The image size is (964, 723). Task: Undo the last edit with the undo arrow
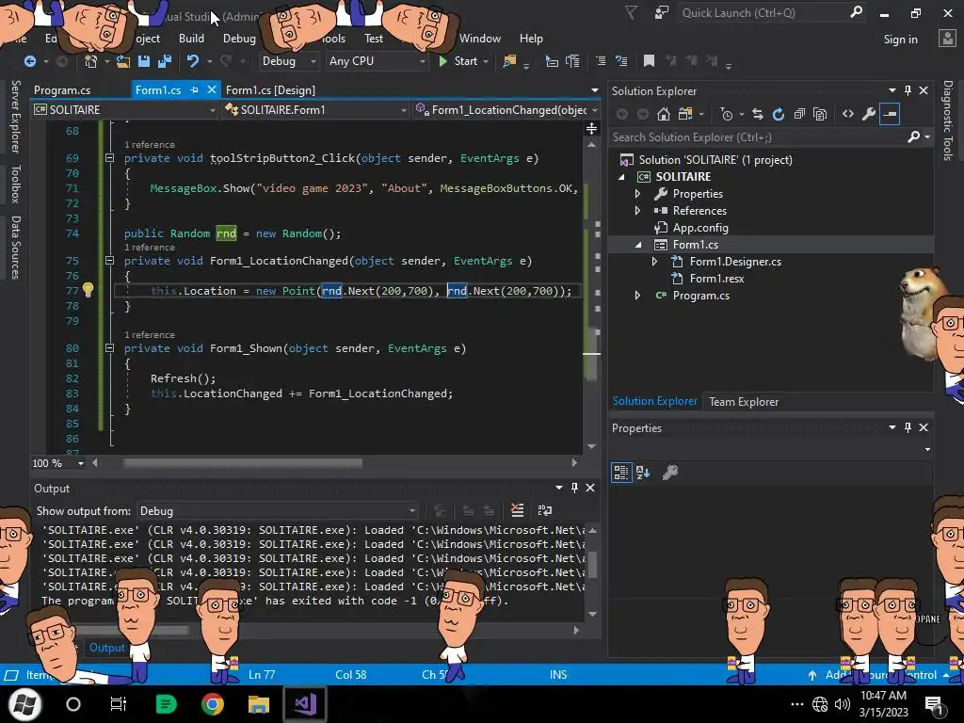click(193, 61)
